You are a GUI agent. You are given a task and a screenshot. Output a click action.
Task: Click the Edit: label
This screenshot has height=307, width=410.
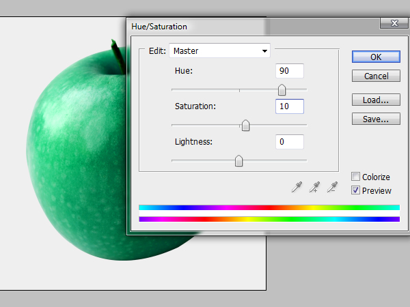[157, 50]
